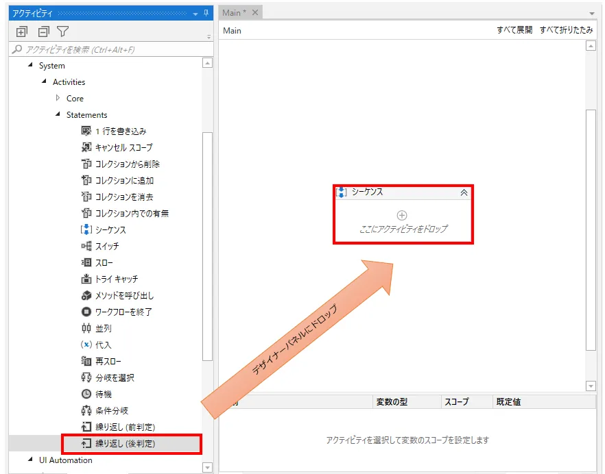Select the トライ キャッチ activity
Image resolution: width=605 pixels, height=474 pixels.
[x=116, y=279]
